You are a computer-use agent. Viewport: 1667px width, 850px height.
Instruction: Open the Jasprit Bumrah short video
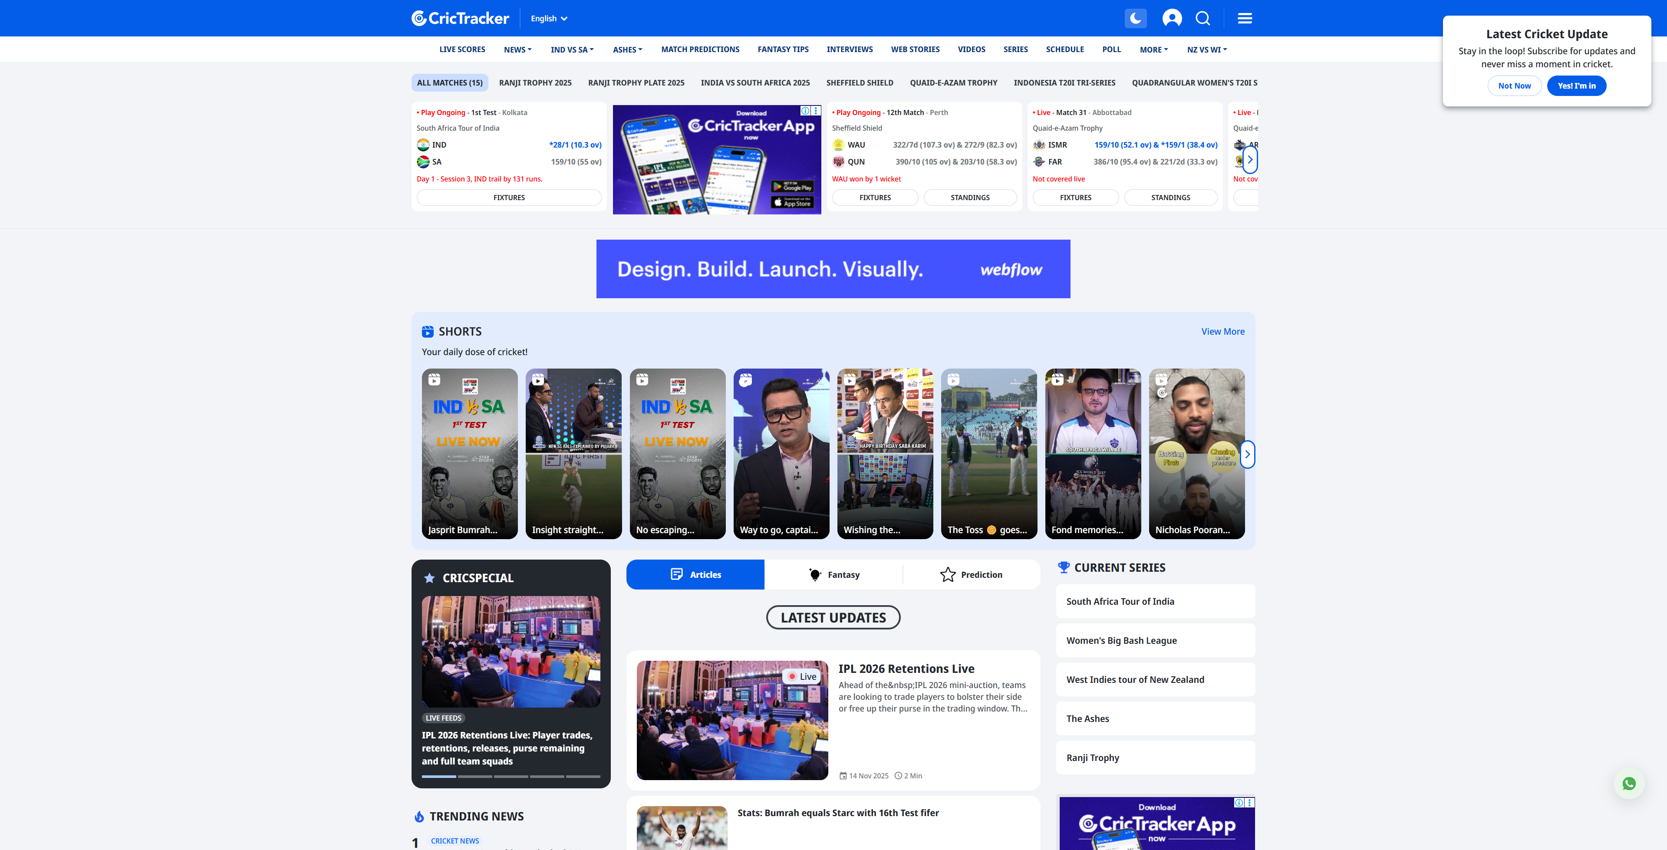tap(470, 454)
